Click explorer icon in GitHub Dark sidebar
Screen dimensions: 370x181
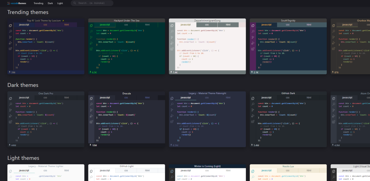[x=253, y=99]
